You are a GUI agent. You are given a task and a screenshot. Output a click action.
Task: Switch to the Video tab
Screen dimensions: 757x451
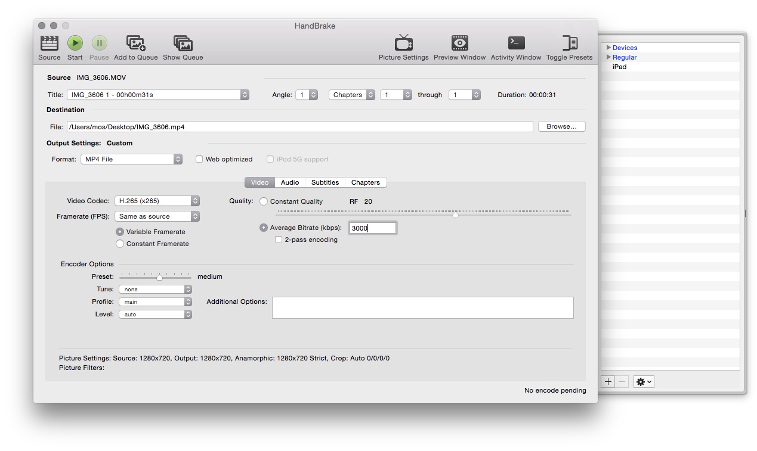(259, 182)
